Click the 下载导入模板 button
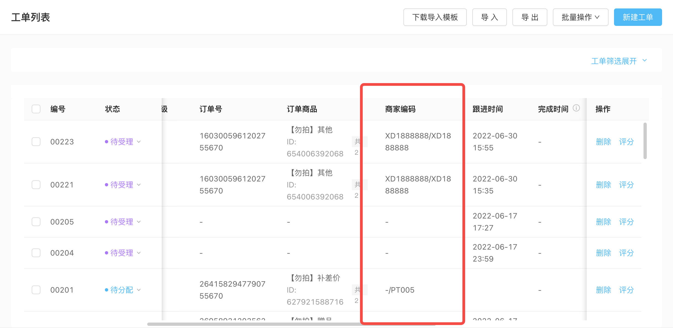The width and height of the screenshot is (673, 328). (x=435, y=17)
